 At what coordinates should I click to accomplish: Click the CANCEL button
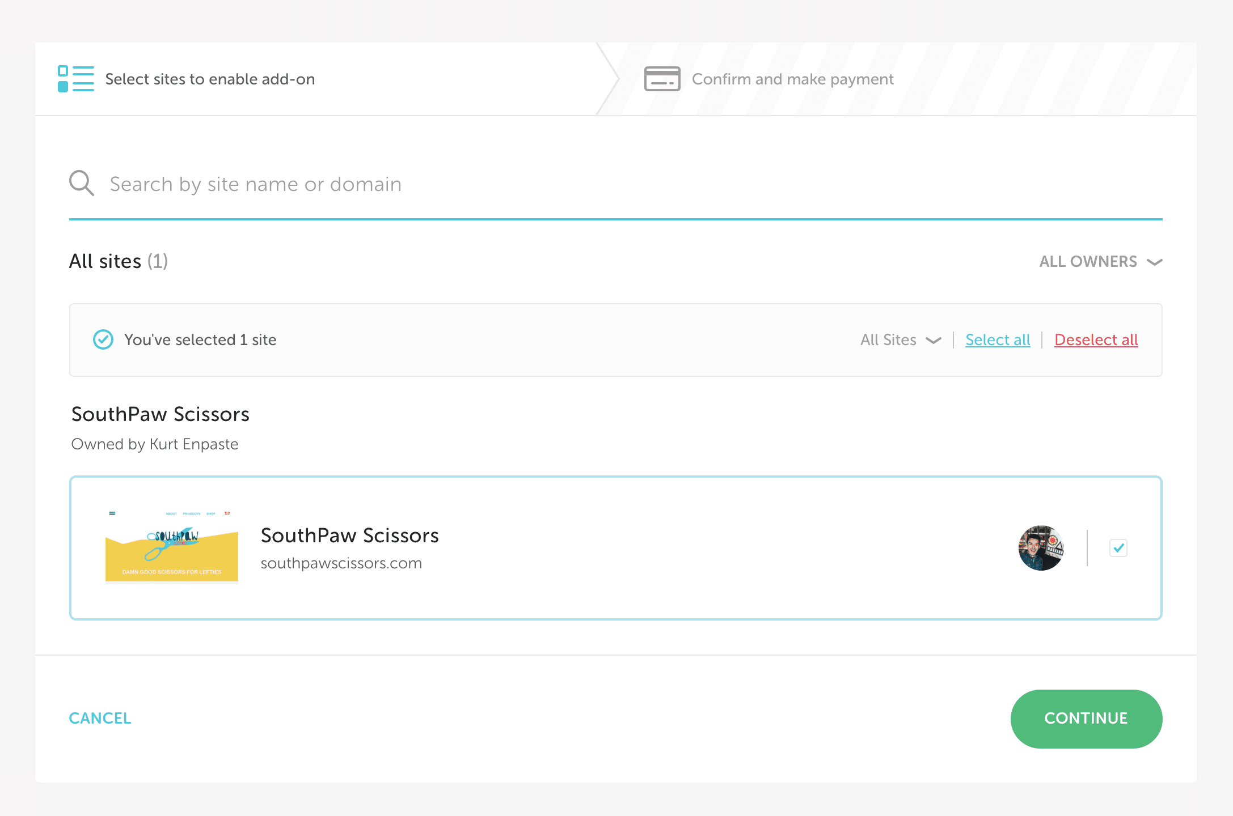point(100,718)
